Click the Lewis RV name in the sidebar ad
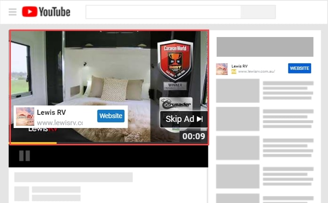The height and width of the screenshot is (203, 328). (x=239, y=66)
